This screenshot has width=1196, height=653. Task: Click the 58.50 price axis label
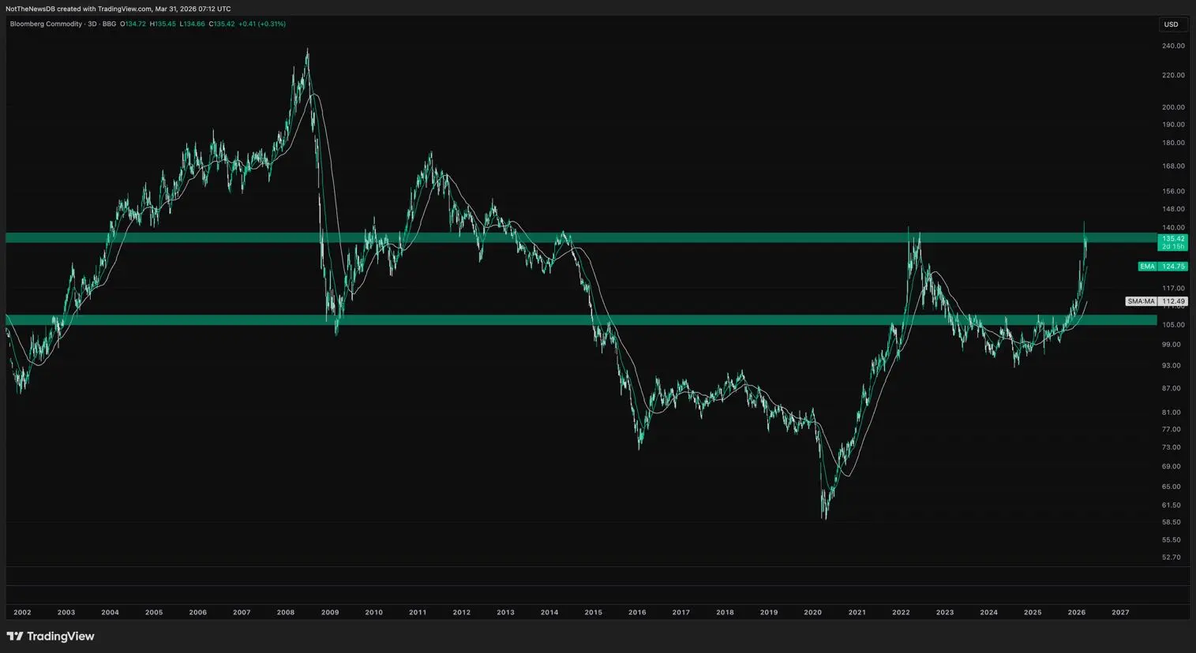[1172, 522]
